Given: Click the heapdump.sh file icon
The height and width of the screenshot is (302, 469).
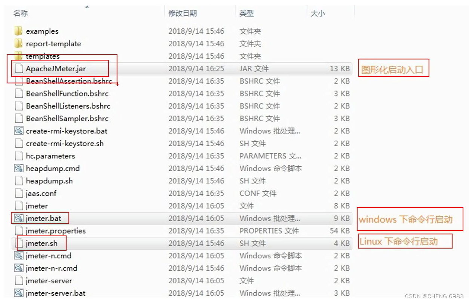Looking at the screenshot, I should [x=19, y=181].
